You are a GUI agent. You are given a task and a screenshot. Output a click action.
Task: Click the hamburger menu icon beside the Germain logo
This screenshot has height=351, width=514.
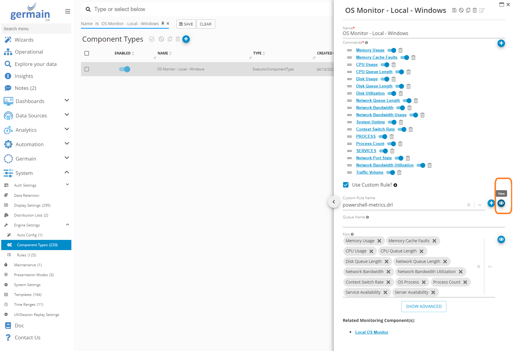(67, 11)
